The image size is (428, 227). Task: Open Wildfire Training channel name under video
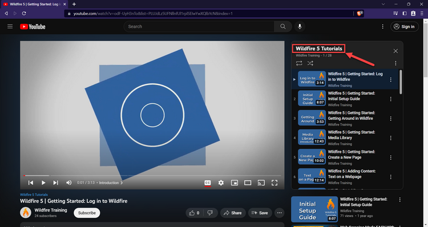(51, 210)
